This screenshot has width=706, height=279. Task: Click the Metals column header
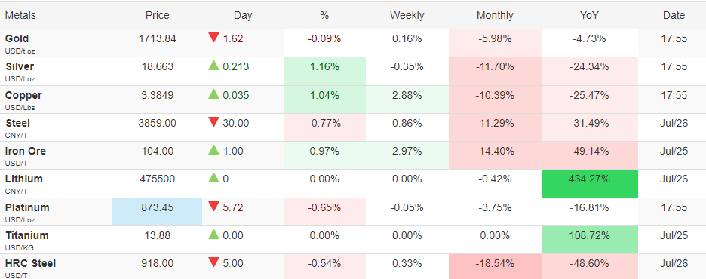[x=20, y=15]
